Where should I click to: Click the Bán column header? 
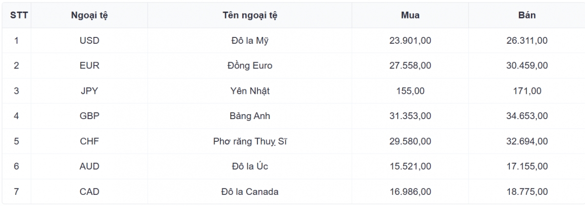click(526, 15)
